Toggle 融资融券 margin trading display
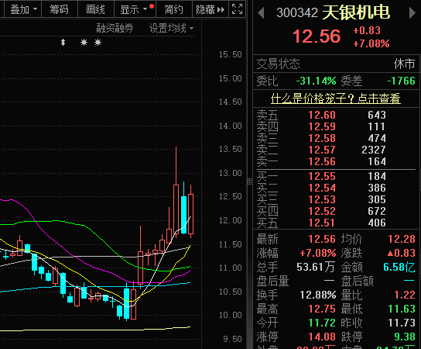This screenshot has height=349, width=421. (115, 28)
